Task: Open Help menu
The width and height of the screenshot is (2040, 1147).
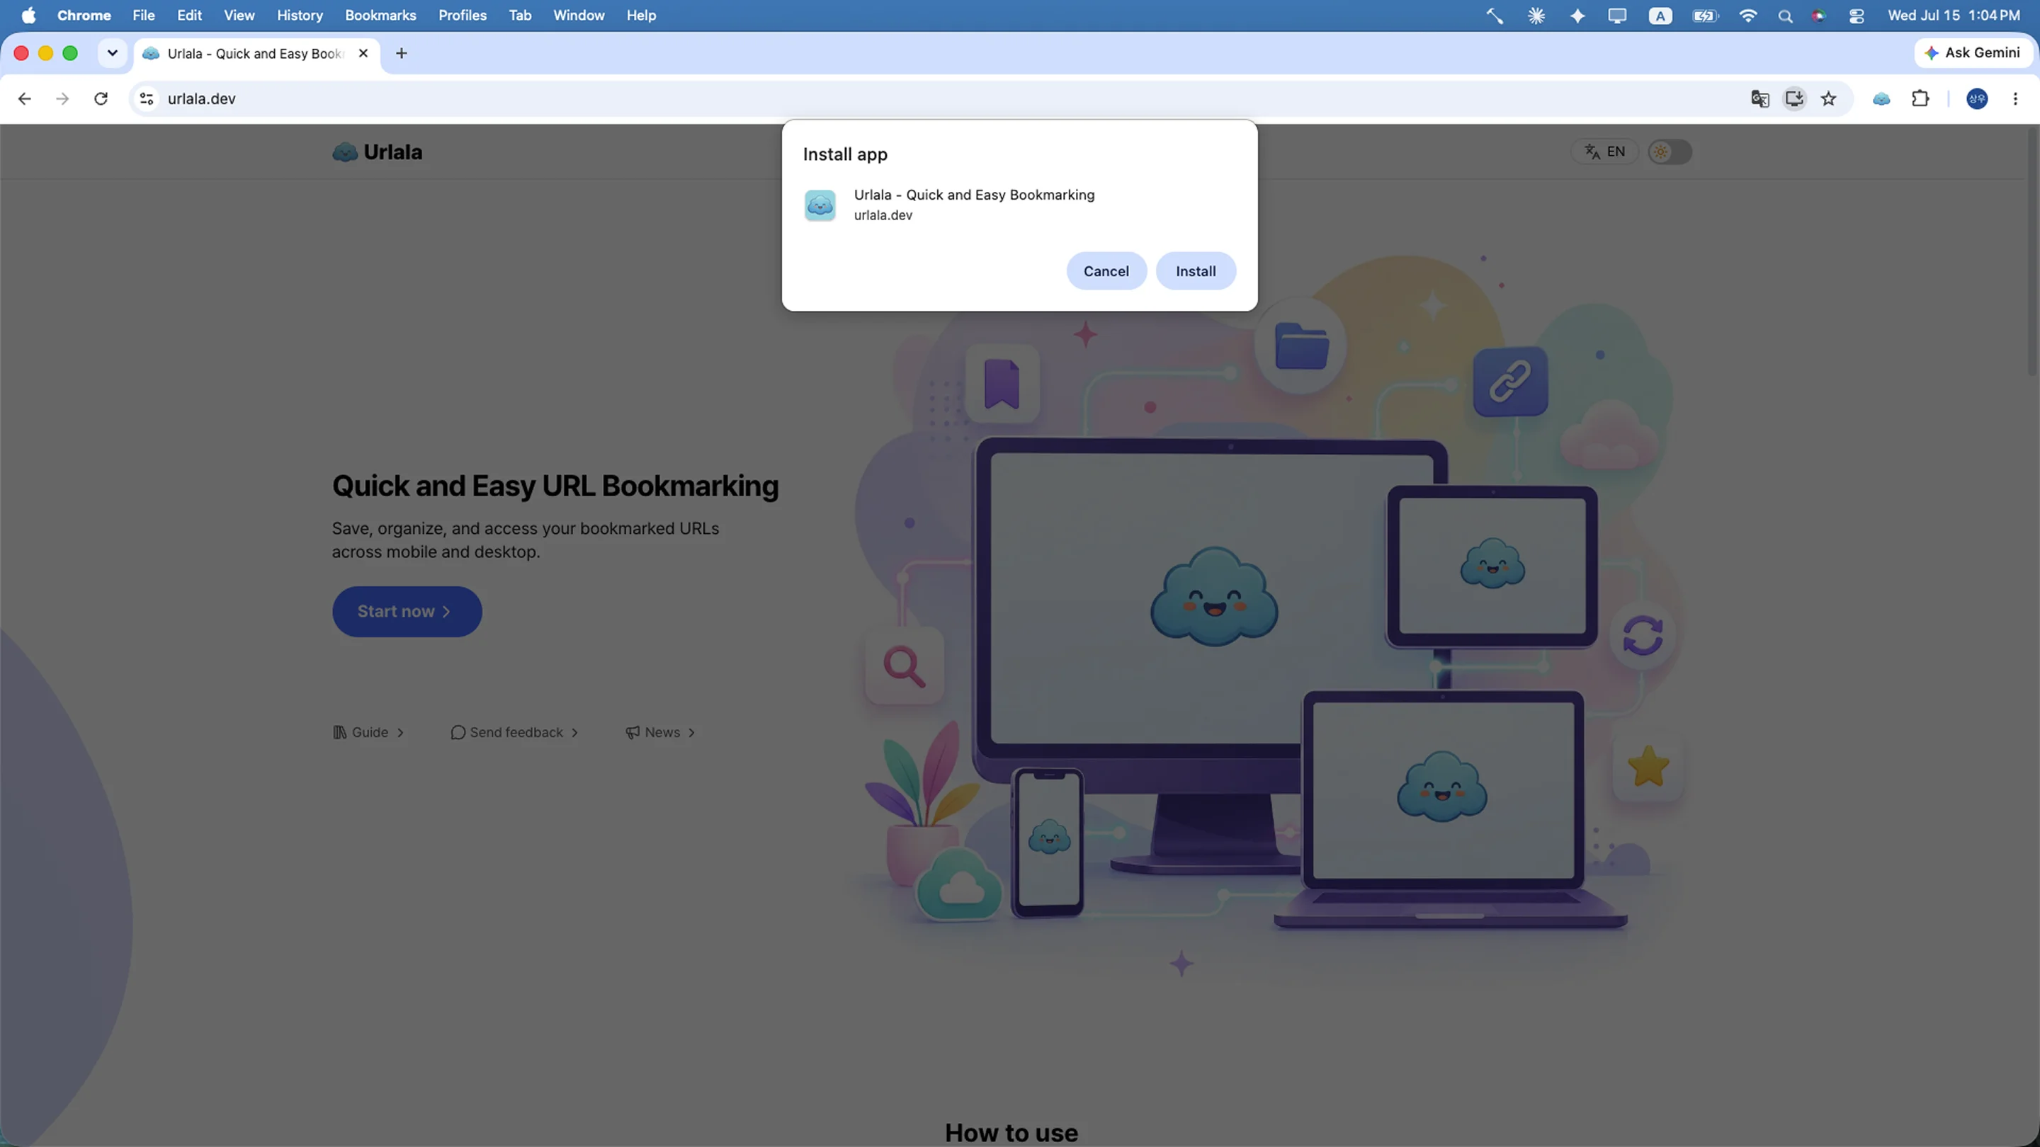Action: 642,15
